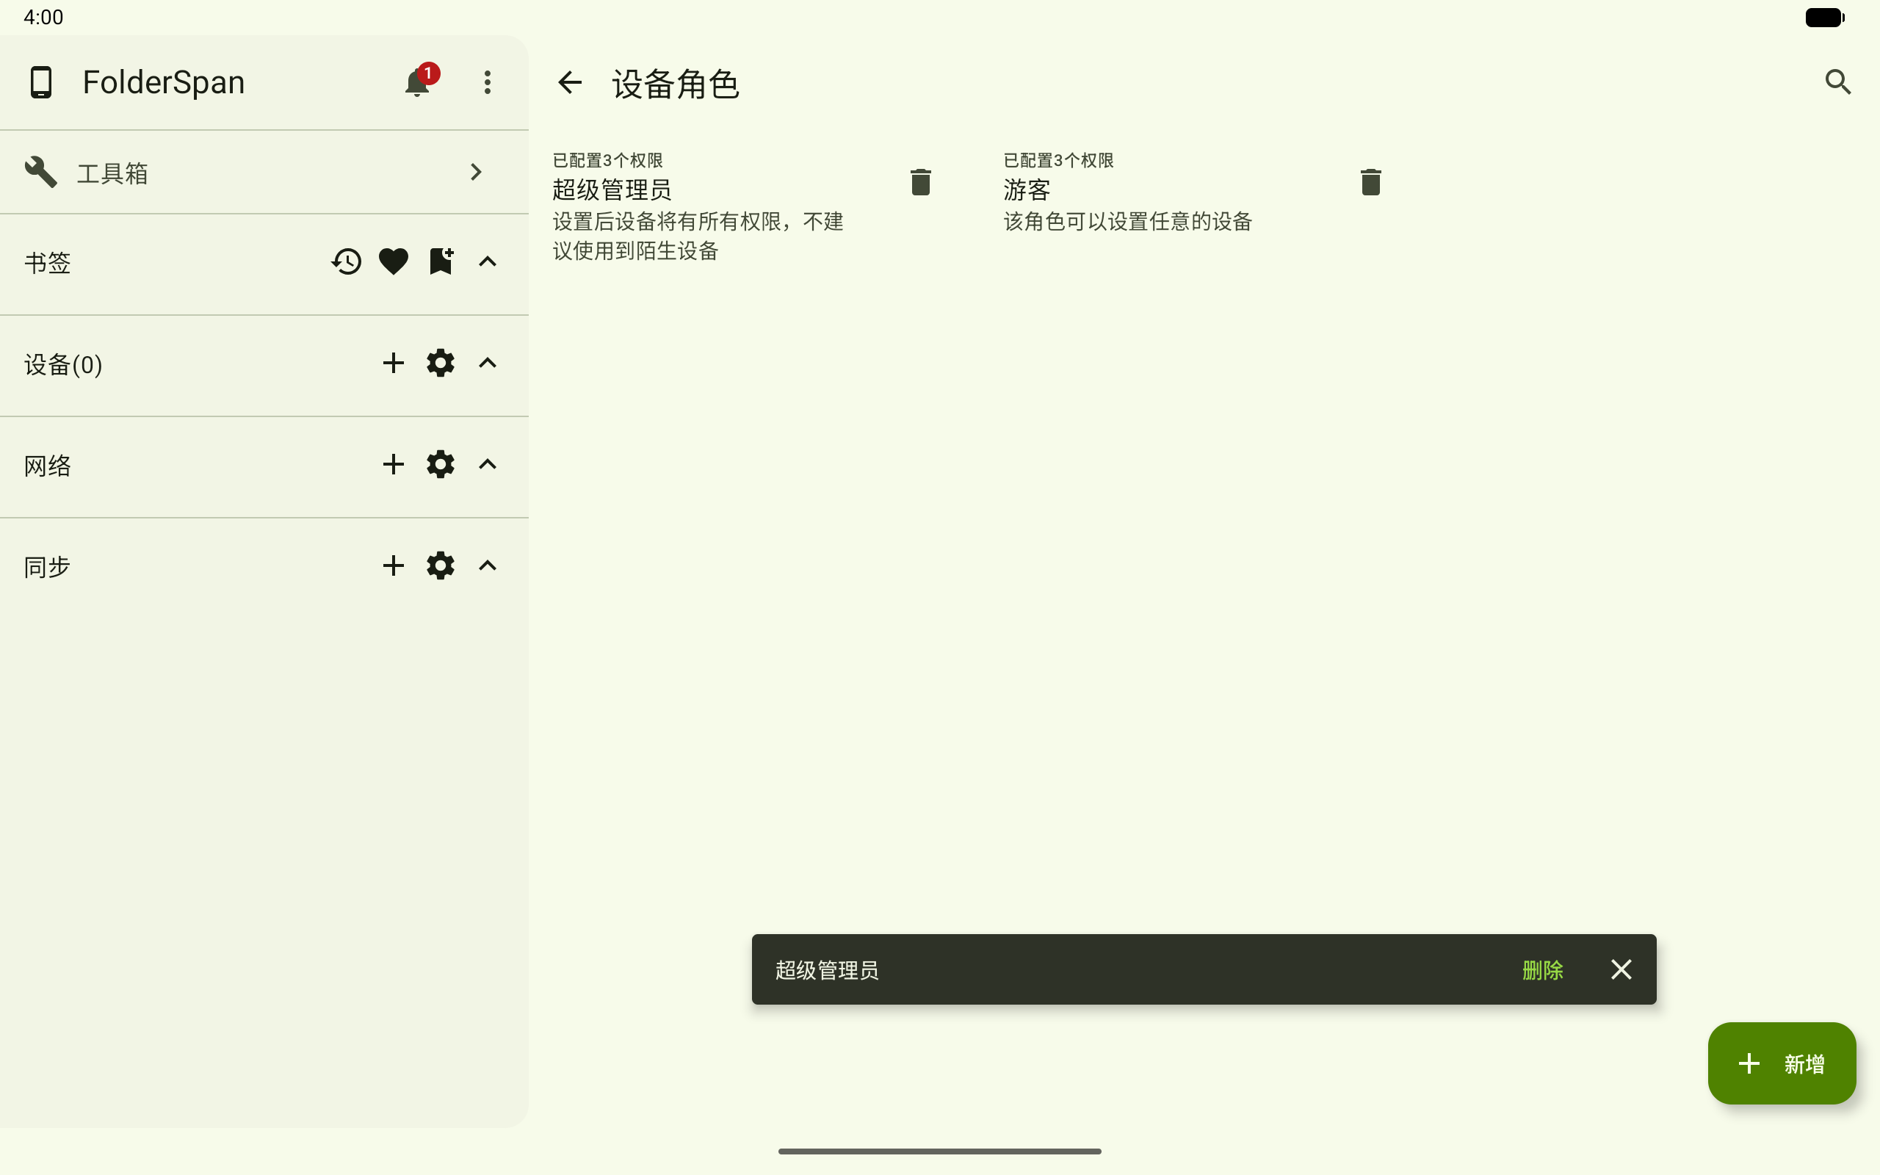
Task: Open favorites heart icon in 书签
Action: coord(393,261)
